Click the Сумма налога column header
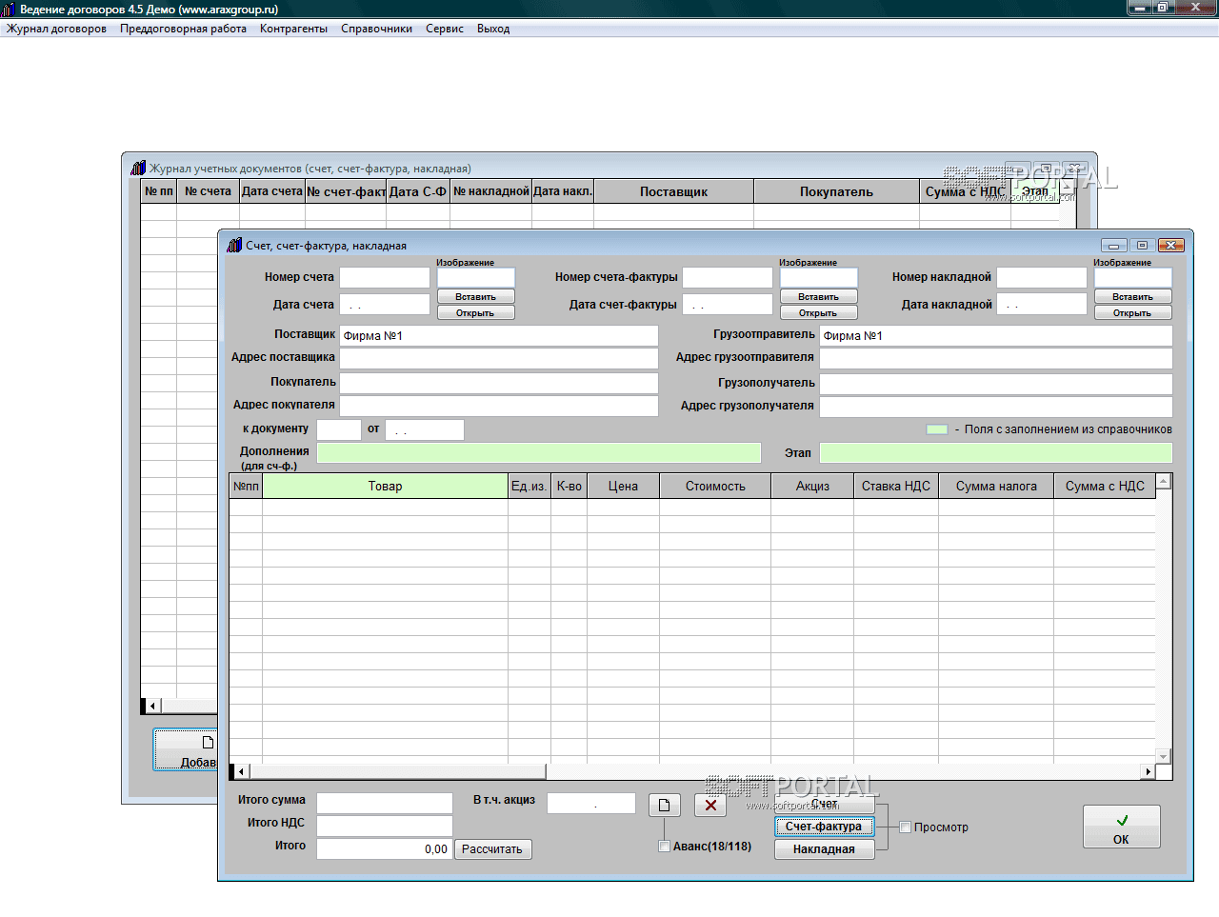The height and width of the screenshot is (917, 1219). click(996, 486)
